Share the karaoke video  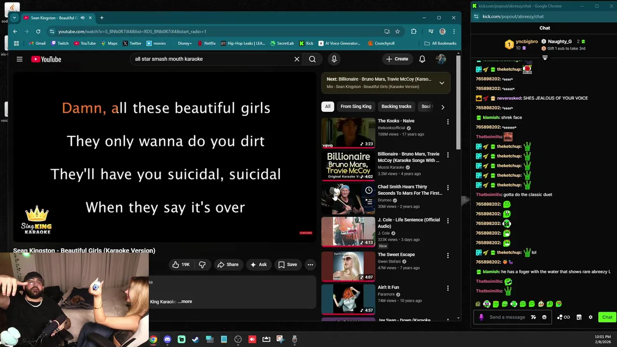(228, 265)
